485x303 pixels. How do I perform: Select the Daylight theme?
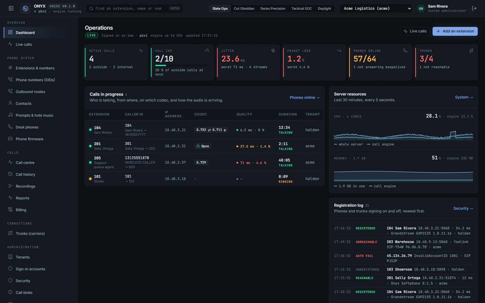(324, 8)
